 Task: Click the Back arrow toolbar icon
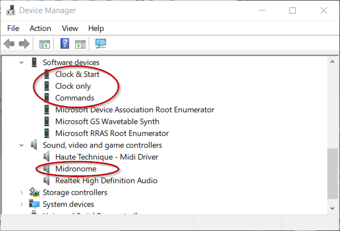(x=9, y=44)
